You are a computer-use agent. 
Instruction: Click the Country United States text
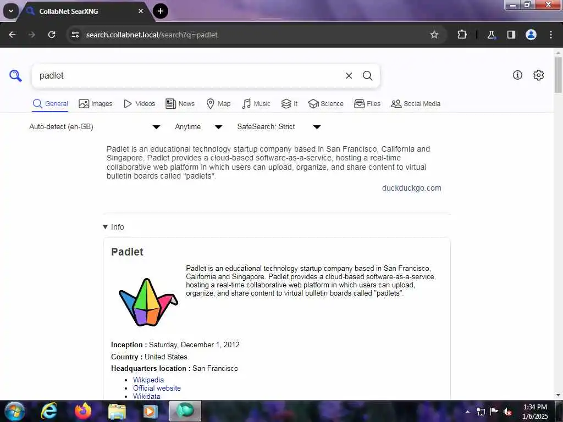coord(166,357)
